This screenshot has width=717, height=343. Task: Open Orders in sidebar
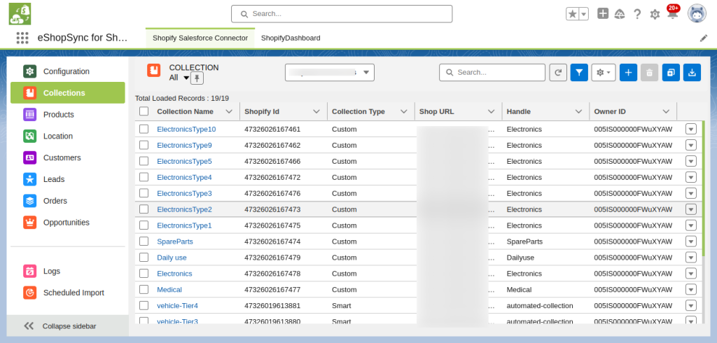[68, 201]
